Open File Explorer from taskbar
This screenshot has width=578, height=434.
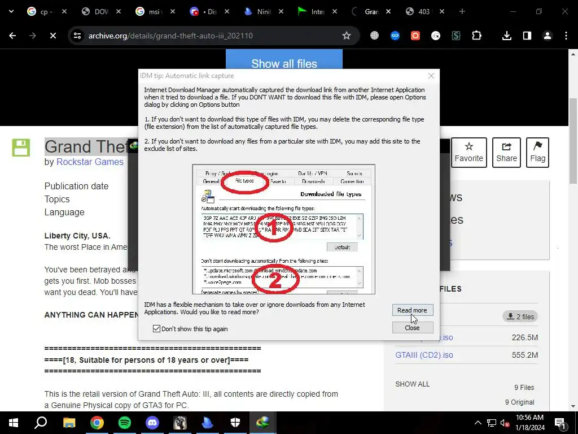coord(69,423)
